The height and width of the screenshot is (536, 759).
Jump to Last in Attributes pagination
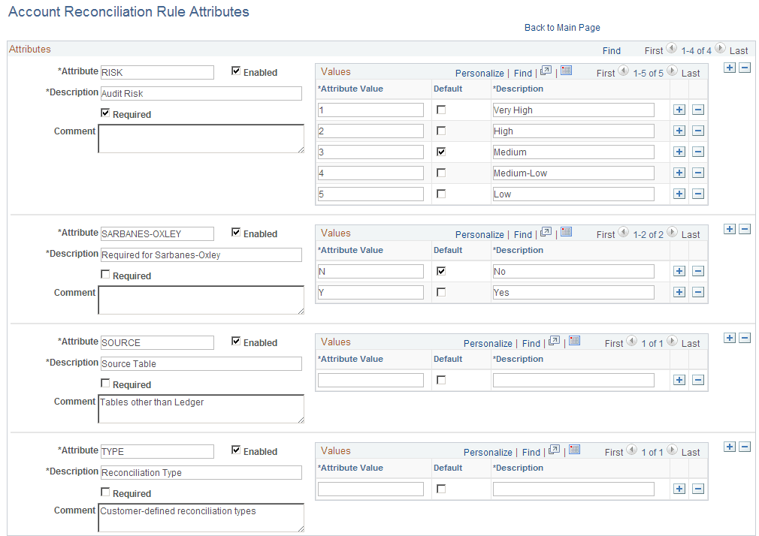(739, 50)
